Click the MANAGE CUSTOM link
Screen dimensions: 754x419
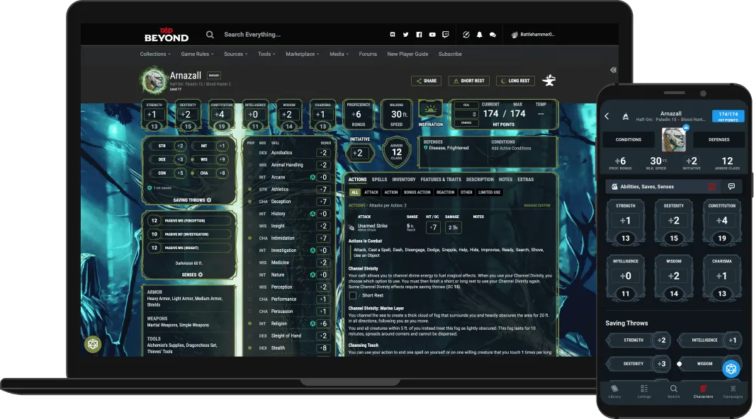coord(537,205)
